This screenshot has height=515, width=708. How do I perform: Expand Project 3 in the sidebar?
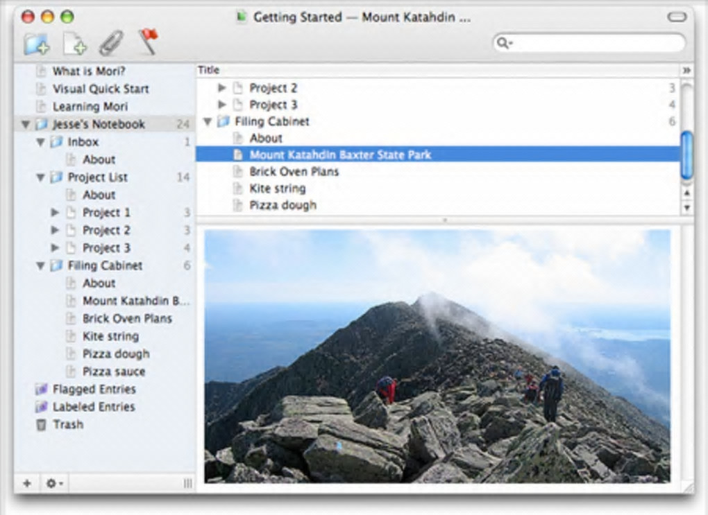click(x=55, y=247)
